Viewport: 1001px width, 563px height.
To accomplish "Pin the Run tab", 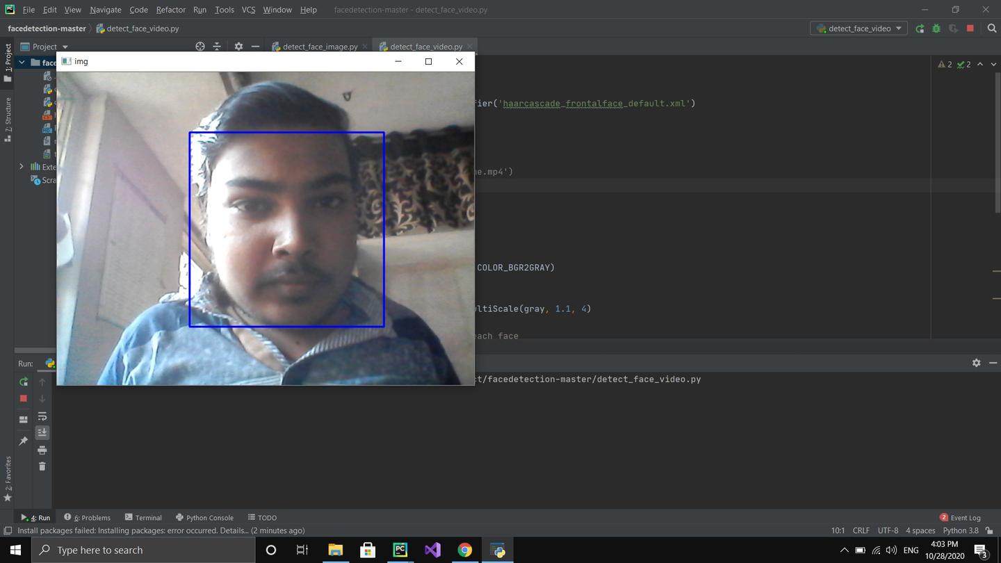I will 24,441.
